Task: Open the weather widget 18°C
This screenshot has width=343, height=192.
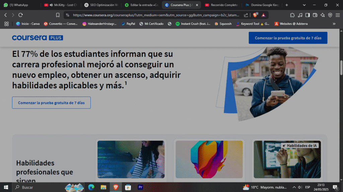Action: click(x=265, y=187)
